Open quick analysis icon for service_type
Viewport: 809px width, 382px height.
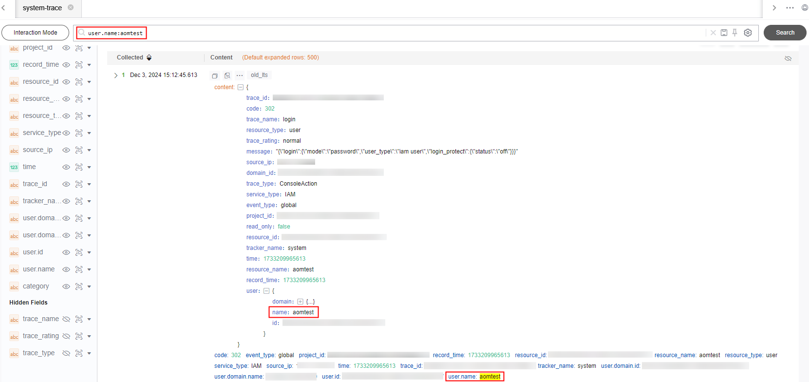[x=79, y=133]
